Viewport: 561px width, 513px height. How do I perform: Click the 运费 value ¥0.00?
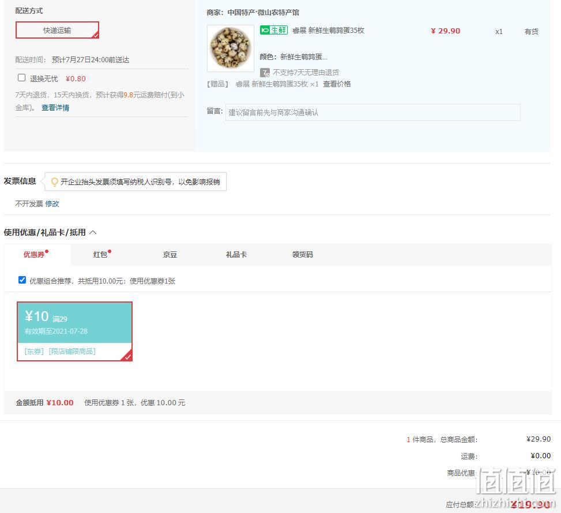[541, 456]
